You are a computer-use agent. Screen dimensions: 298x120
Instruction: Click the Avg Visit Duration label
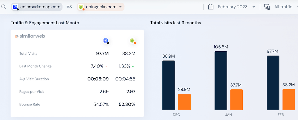click(34, 79)
